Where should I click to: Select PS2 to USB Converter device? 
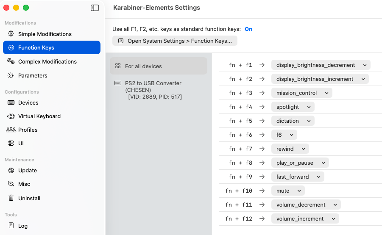153,90
